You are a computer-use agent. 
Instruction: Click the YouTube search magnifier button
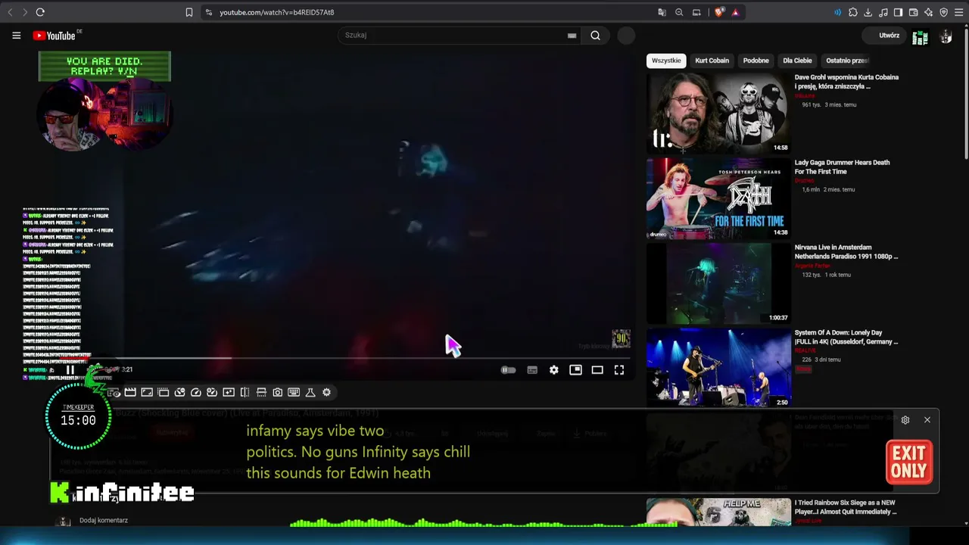pyautogui.click(x=596, y=36)
